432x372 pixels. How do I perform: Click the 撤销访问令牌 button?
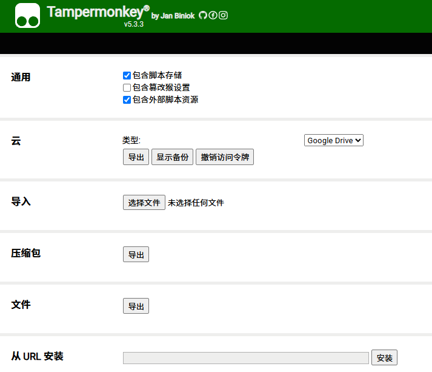tap(224, 157)
